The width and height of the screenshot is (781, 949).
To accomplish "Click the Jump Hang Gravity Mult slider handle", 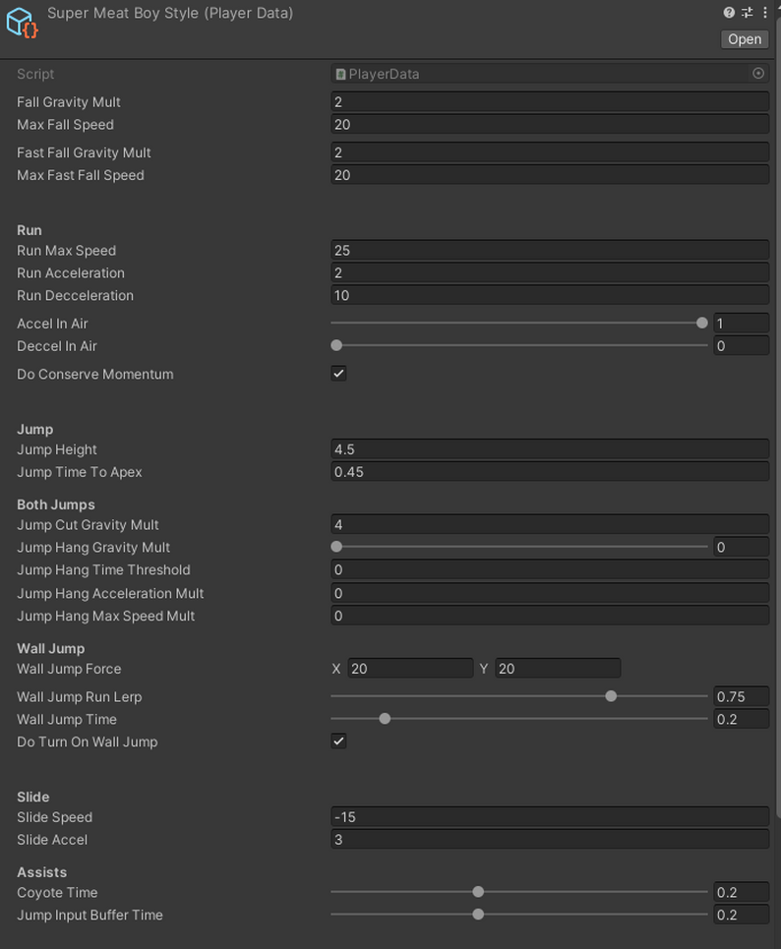I will 335,547.
